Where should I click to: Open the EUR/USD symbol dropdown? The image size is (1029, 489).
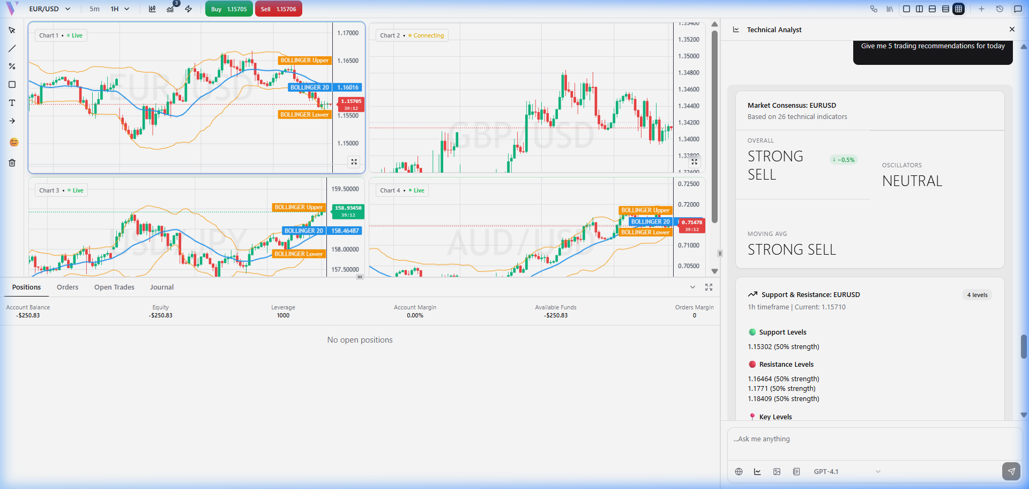49,9
